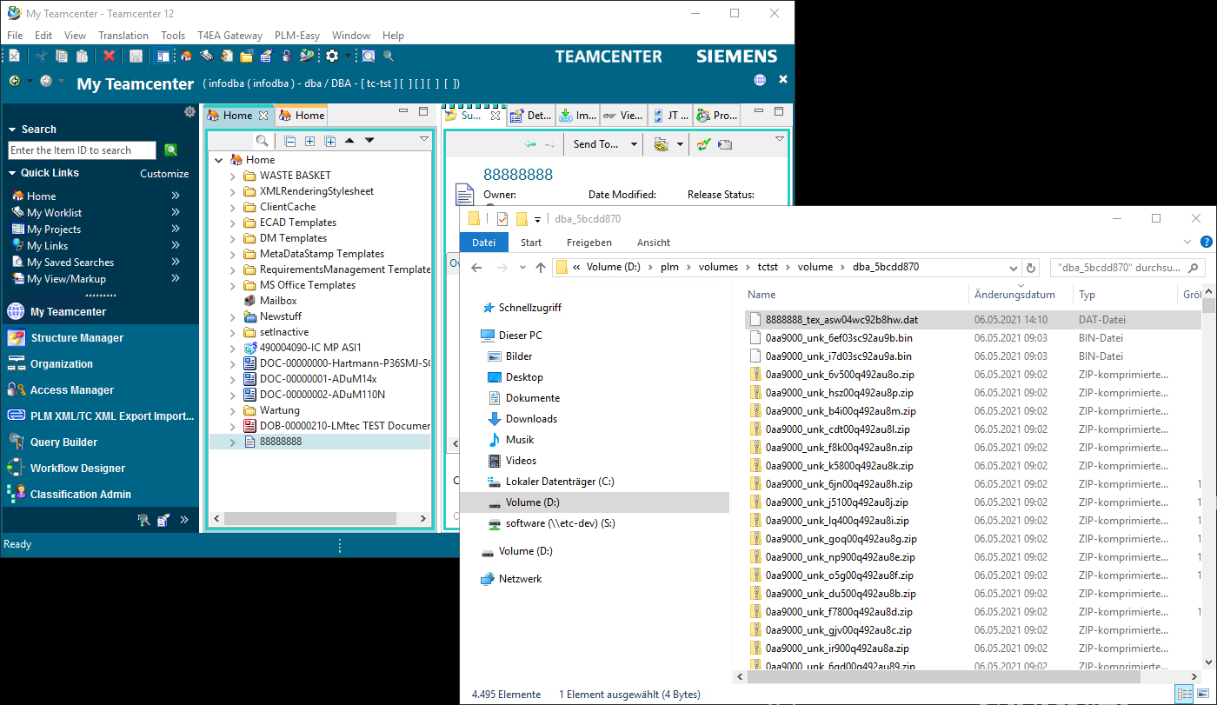Expand the ECAD Templates folder node
The height and width of the screenshot is (705, 1217).
pyautogui.click(x=233, y=223)
